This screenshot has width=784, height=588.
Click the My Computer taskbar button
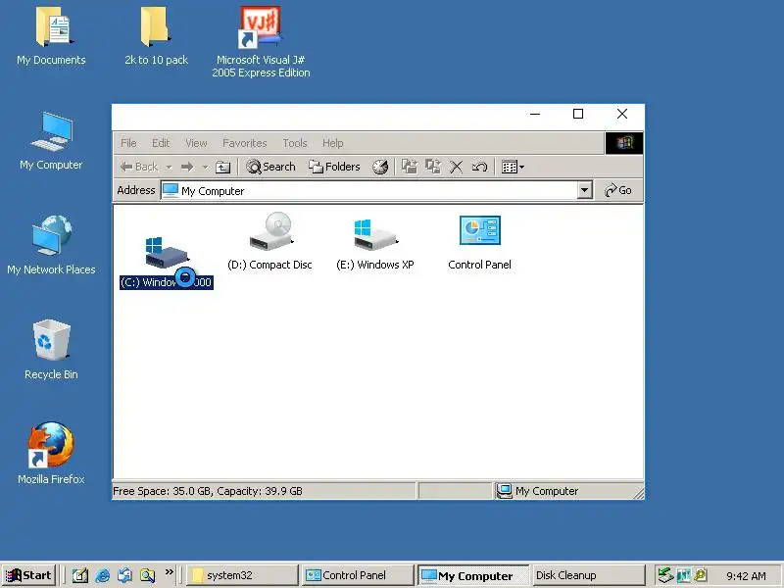473,575
